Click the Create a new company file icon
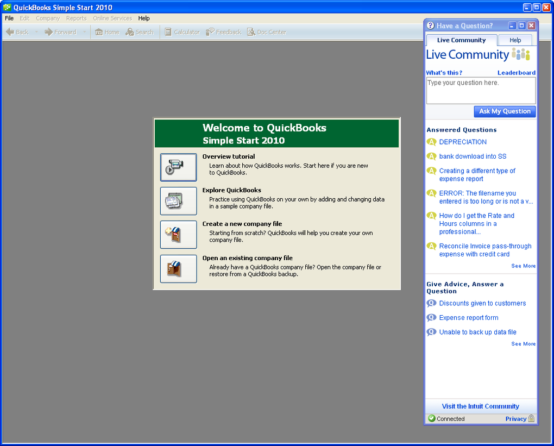The image size is (554, 446). 179,235
